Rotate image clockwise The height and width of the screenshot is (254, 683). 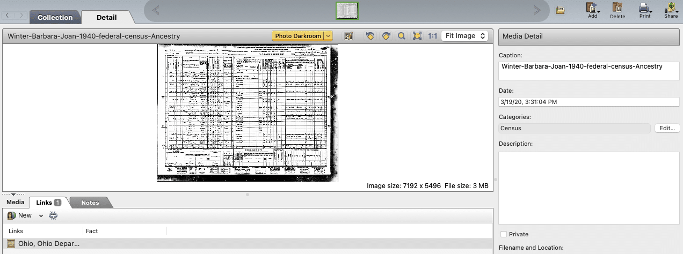coord(386,36)
